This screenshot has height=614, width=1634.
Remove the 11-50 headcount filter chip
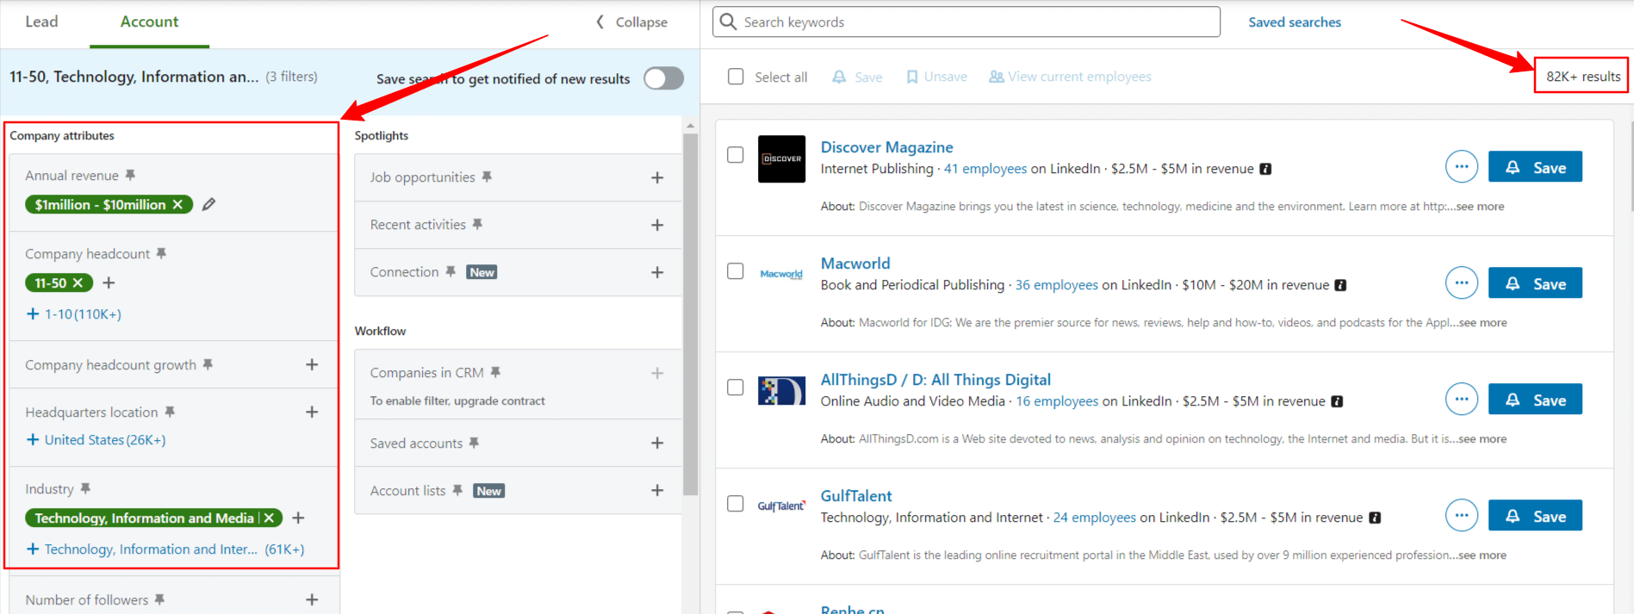78,282
